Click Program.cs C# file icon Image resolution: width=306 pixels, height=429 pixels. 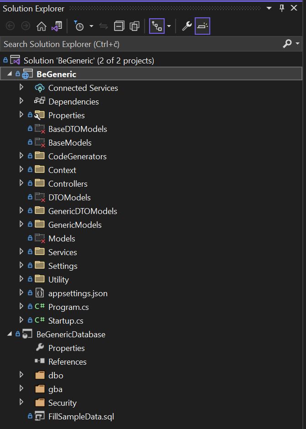(x=40, y=307)
